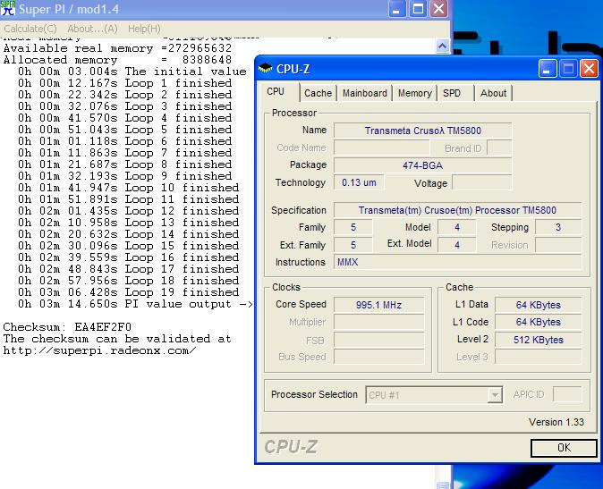603x489 pixels.
Task: Click the Level 2 value 512 KBytes
Action: tap(538, 340)
